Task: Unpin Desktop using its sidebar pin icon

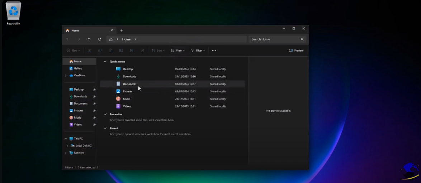Action: tap(94, 90)
